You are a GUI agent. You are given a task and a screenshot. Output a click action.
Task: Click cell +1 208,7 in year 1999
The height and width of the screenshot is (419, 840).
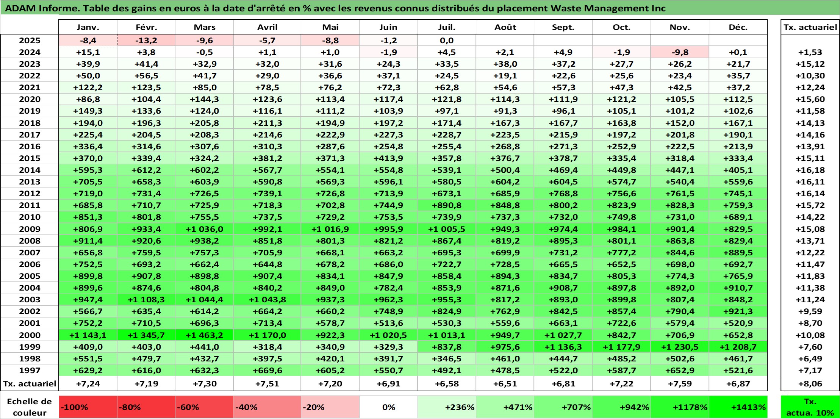pos(738,347)
